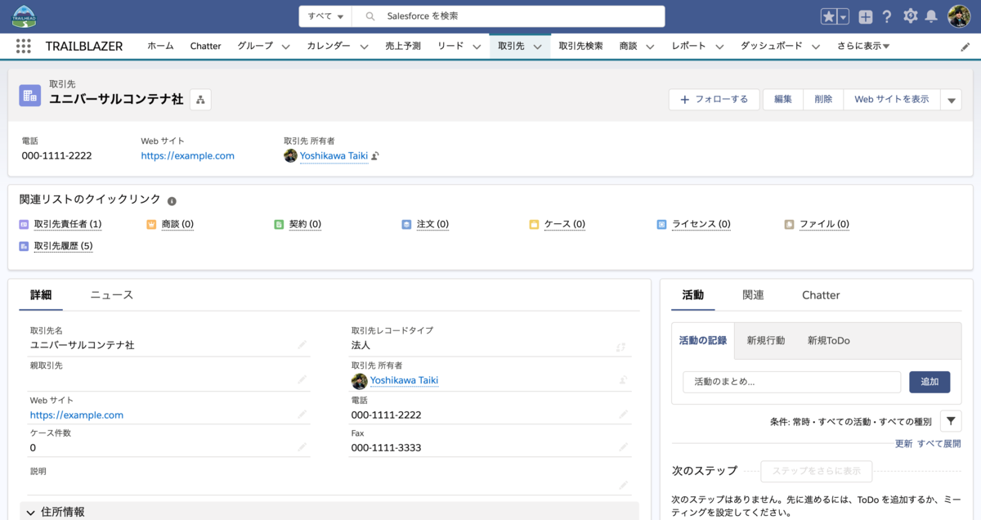This screenshot has height=520, width=981.
Task: Switch to the Chatter tab in activity panel
Action: 821,295
